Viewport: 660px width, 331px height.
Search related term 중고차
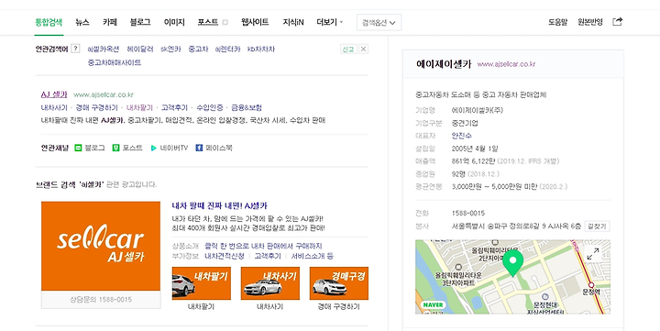tap(198, 49)
